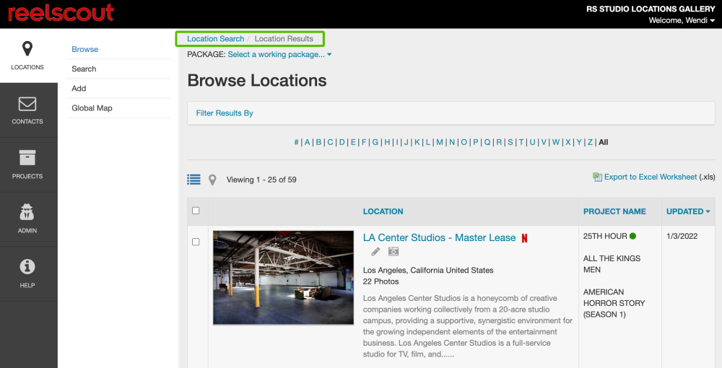Screen dimensions: 722x368
Task: Filter locations by letter K
Action: point(417,142)
